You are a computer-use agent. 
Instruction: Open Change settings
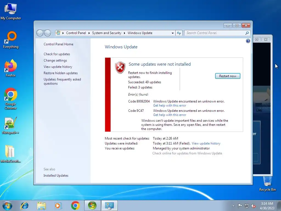55,60
